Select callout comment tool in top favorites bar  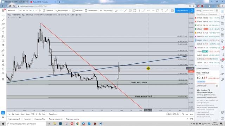pyautogui.click(x=157, y=10)
